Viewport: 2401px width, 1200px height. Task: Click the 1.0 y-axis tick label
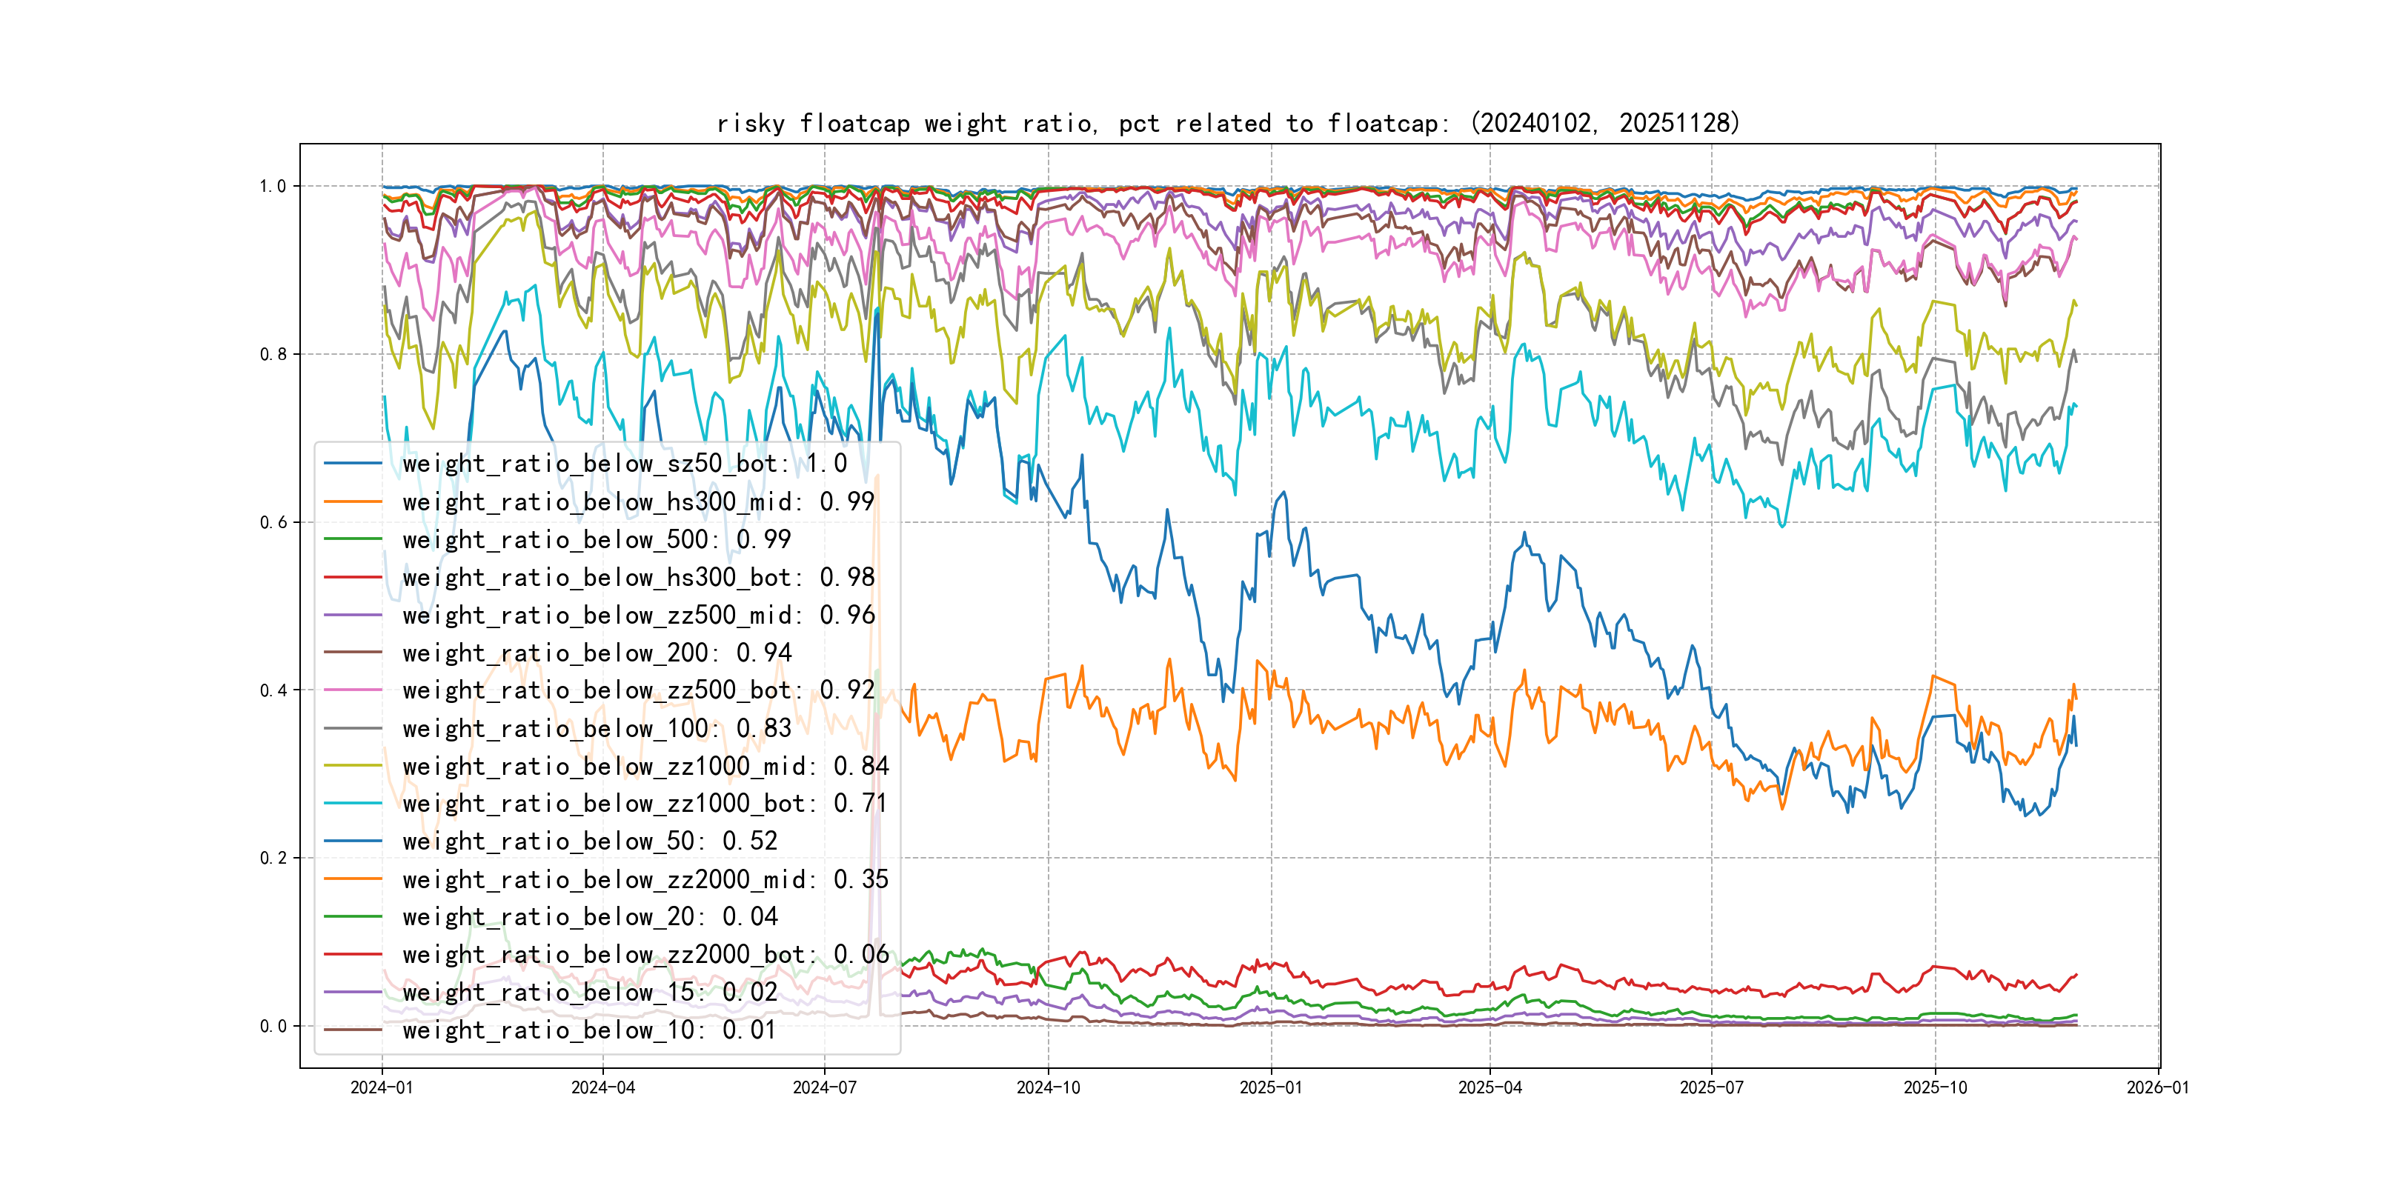click(273, 187)
